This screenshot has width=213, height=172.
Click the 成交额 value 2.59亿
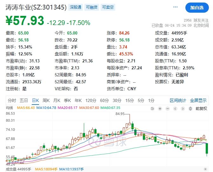[x=177, y=40]
